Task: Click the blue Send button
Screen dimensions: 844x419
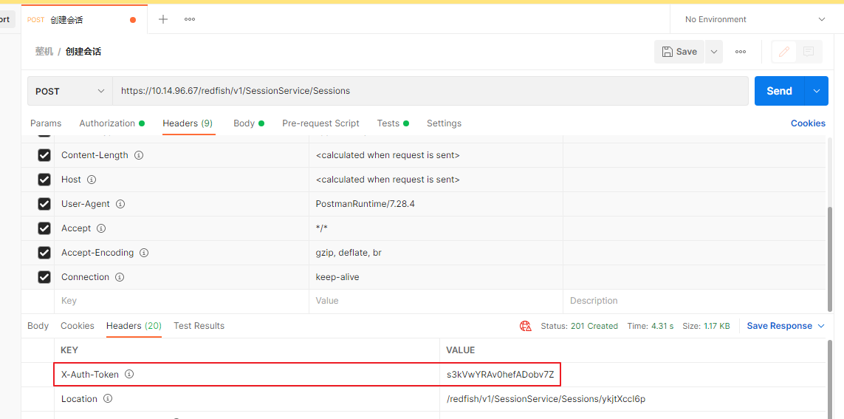Action: (x=780, y=91)
